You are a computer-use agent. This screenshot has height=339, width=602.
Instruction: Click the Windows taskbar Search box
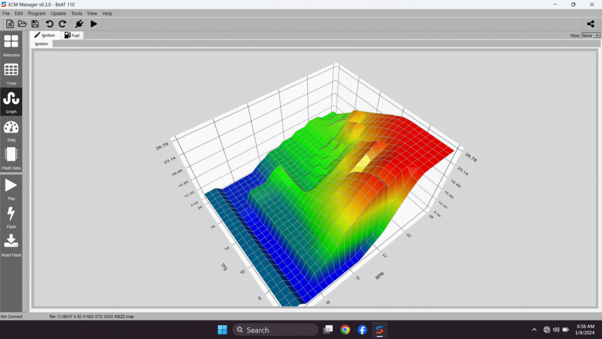click(x=275, y=330)
